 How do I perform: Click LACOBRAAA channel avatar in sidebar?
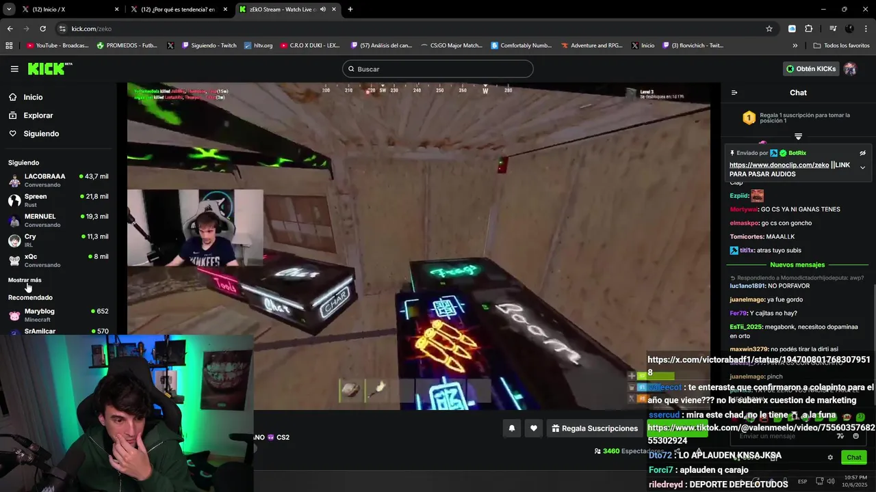(14, 180)
